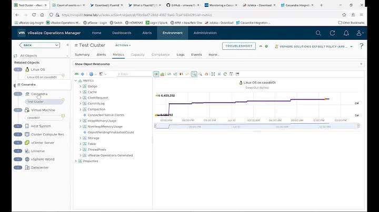Open Dashboards in the top navigation

(122, 33)
